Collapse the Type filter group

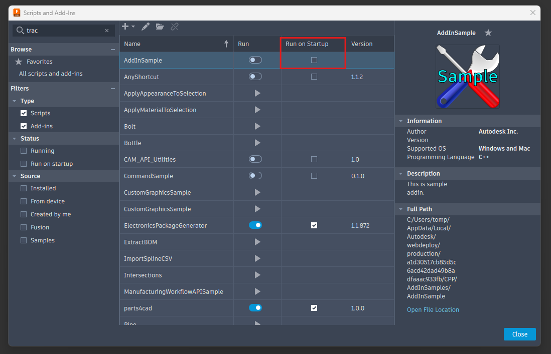(15, 101)
